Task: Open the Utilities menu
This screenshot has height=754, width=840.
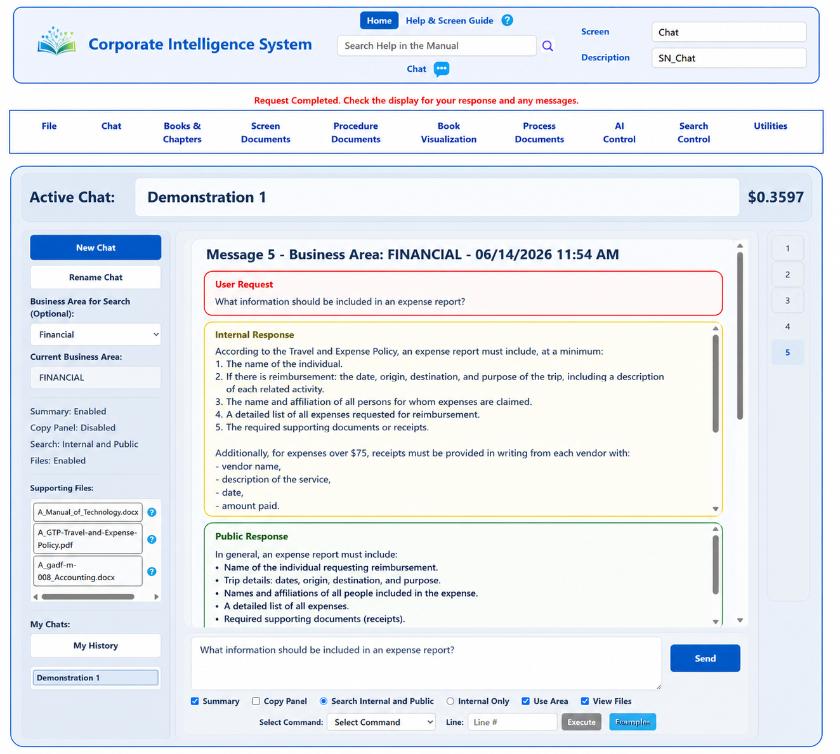Action: click(770, 126)
